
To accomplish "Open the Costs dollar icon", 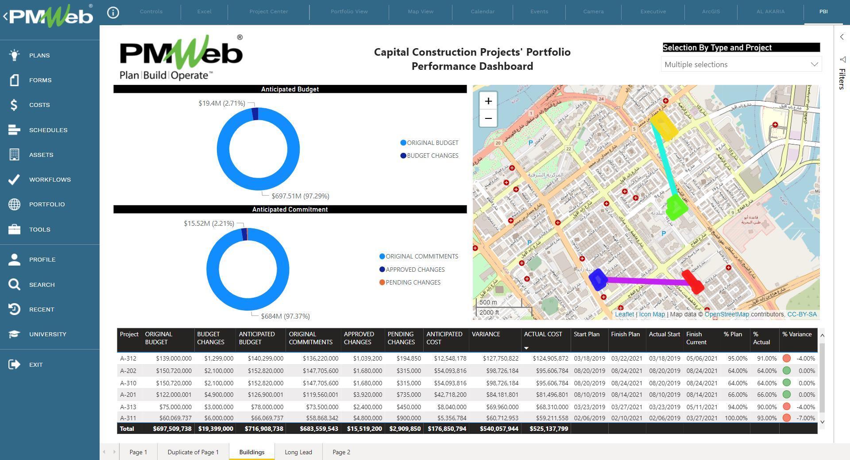I will point(14,105).
